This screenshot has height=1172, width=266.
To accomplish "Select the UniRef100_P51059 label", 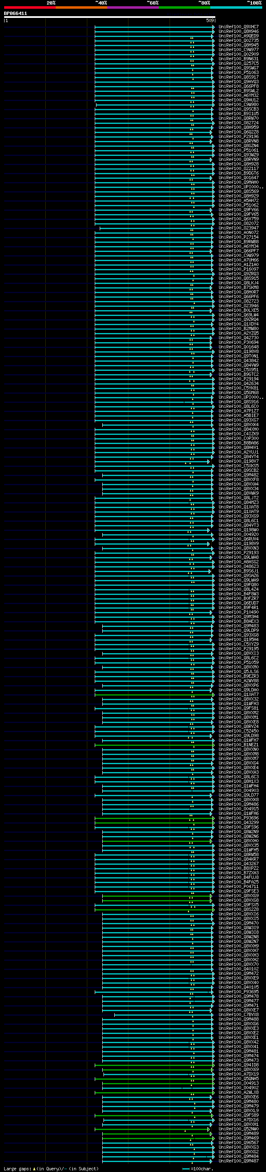I will (x=238, y=662).
